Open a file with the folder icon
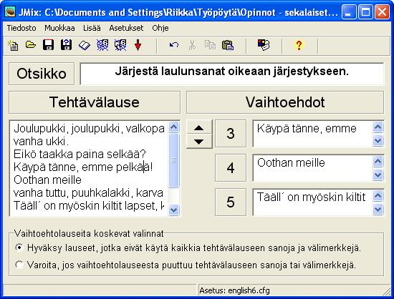Viewport: 394px width, 299px height. pyautogui.click(x=31, y=45)
